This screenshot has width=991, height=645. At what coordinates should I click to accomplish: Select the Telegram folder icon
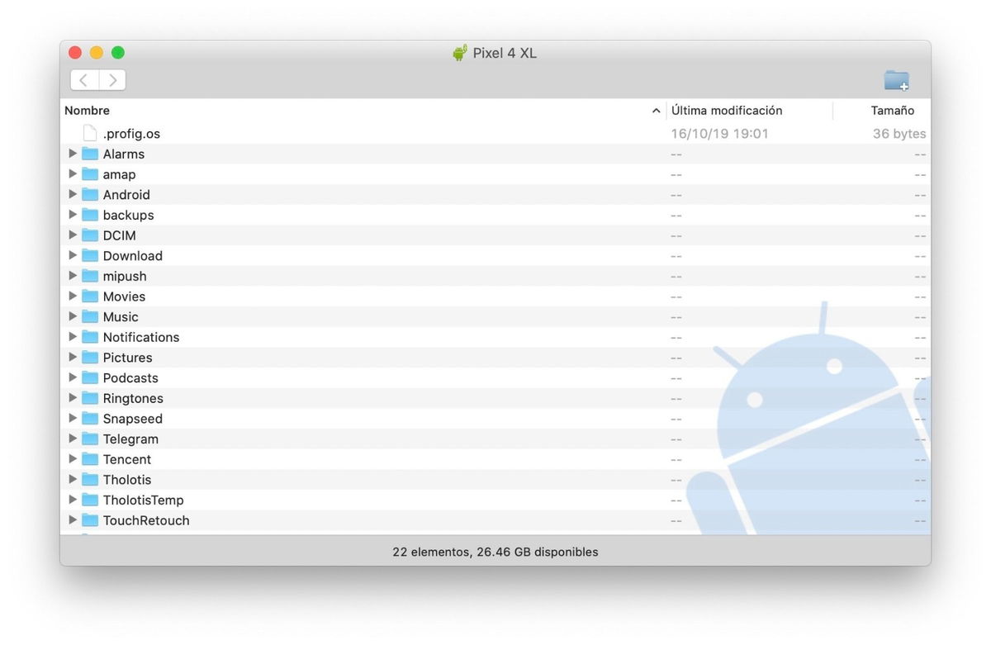(90, 439)
